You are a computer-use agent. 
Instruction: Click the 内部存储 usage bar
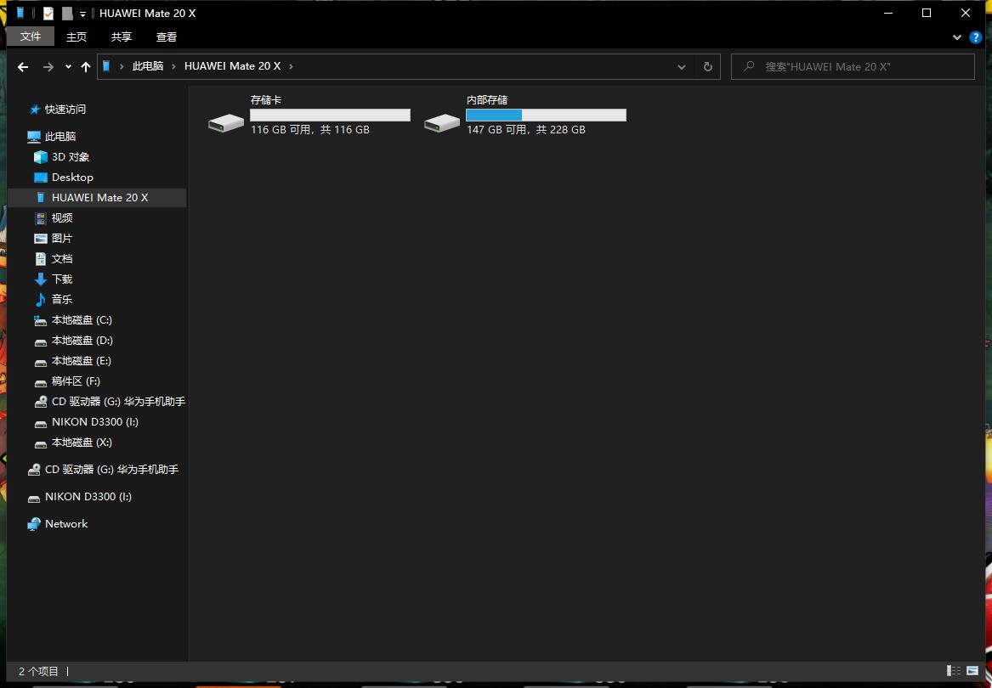click(x=546, y=115)
